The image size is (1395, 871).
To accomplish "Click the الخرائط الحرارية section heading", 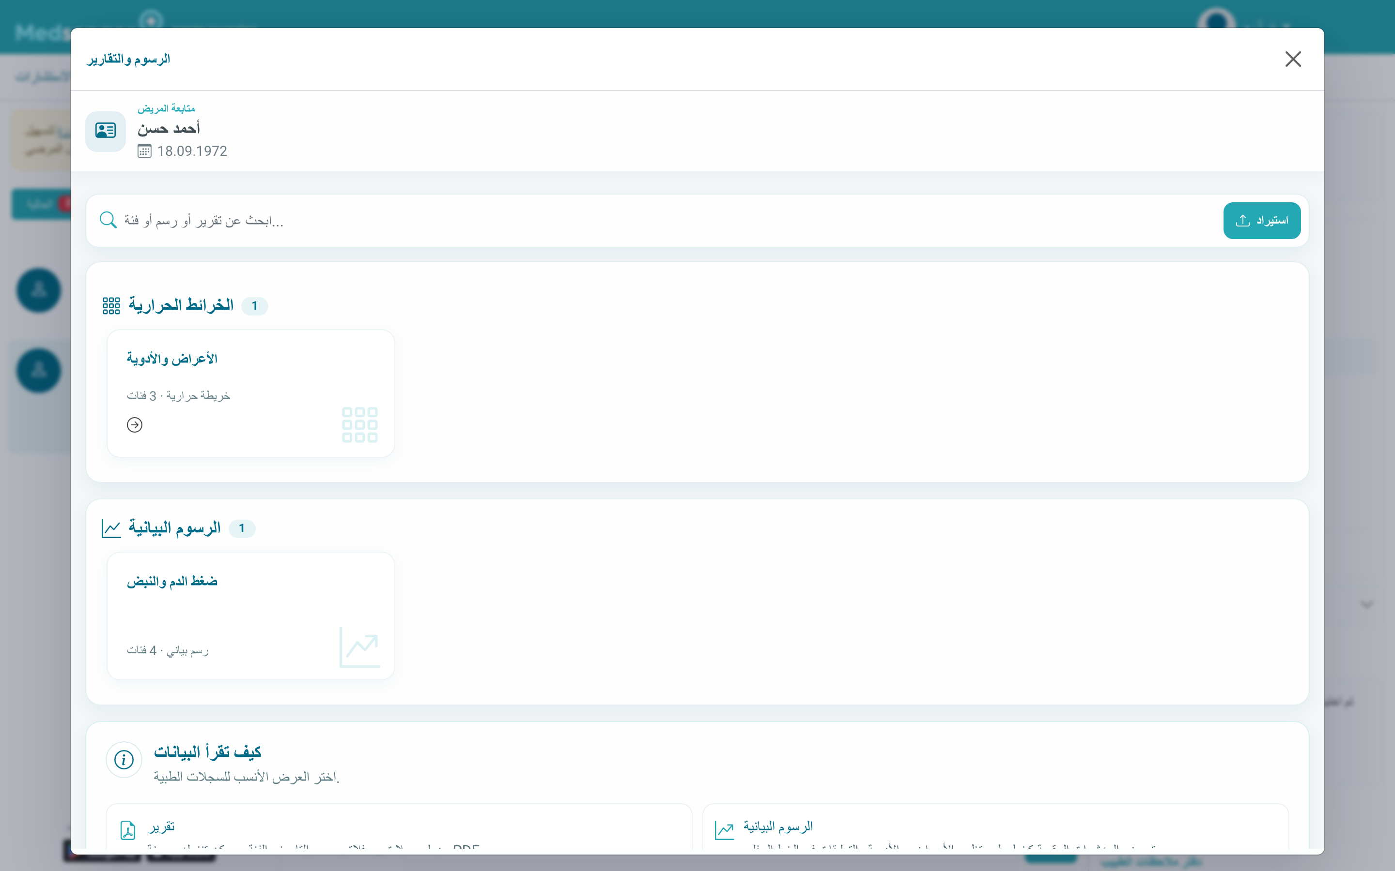I will pos(181,305).
